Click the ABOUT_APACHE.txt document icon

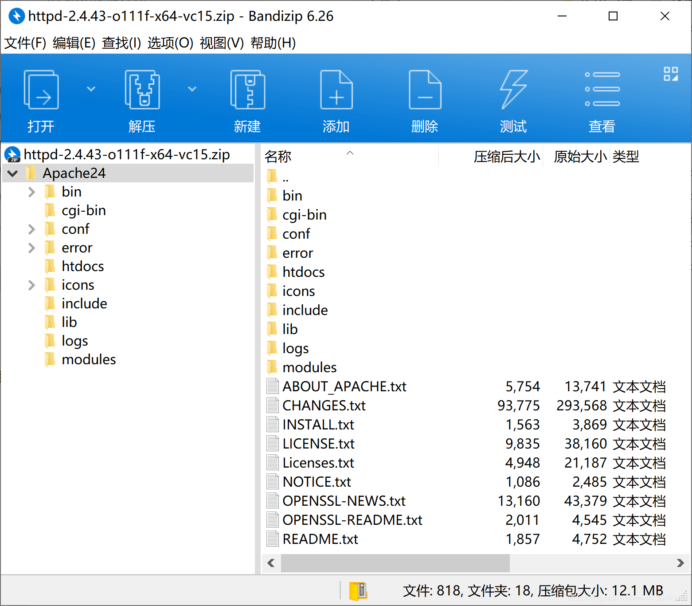click(272, 386)
